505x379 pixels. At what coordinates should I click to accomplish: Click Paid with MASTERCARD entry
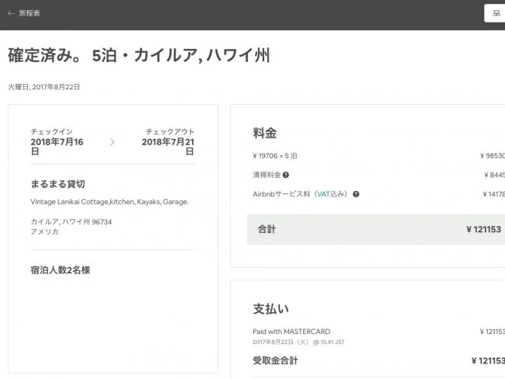pos(291,332)
